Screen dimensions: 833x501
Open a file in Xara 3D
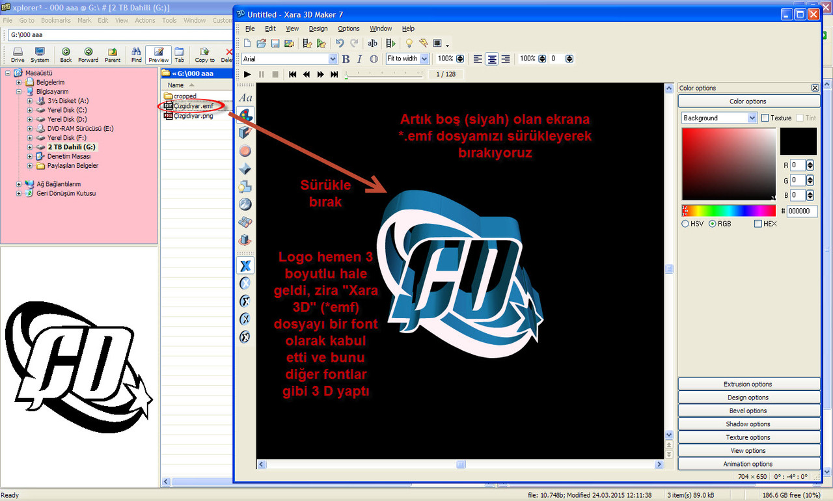pyautogui.click(x=262, y=44)
